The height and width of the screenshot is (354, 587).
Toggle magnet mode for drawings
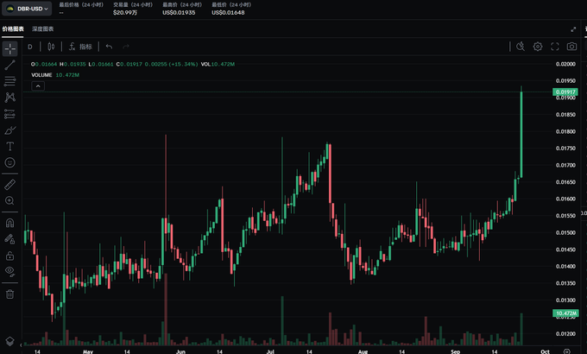(x=10, y=223)
